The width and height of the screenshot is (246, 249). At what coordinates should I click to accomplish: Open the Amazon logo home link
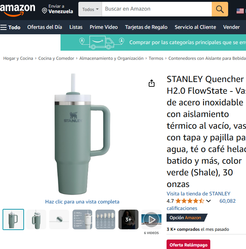tap(17, 10)
